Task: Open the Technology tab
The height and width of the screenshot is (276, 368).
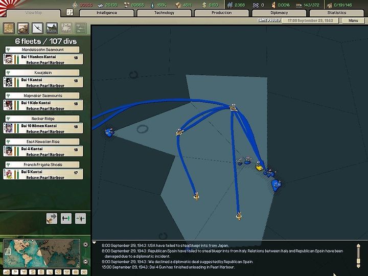Action: pos(164,13)
